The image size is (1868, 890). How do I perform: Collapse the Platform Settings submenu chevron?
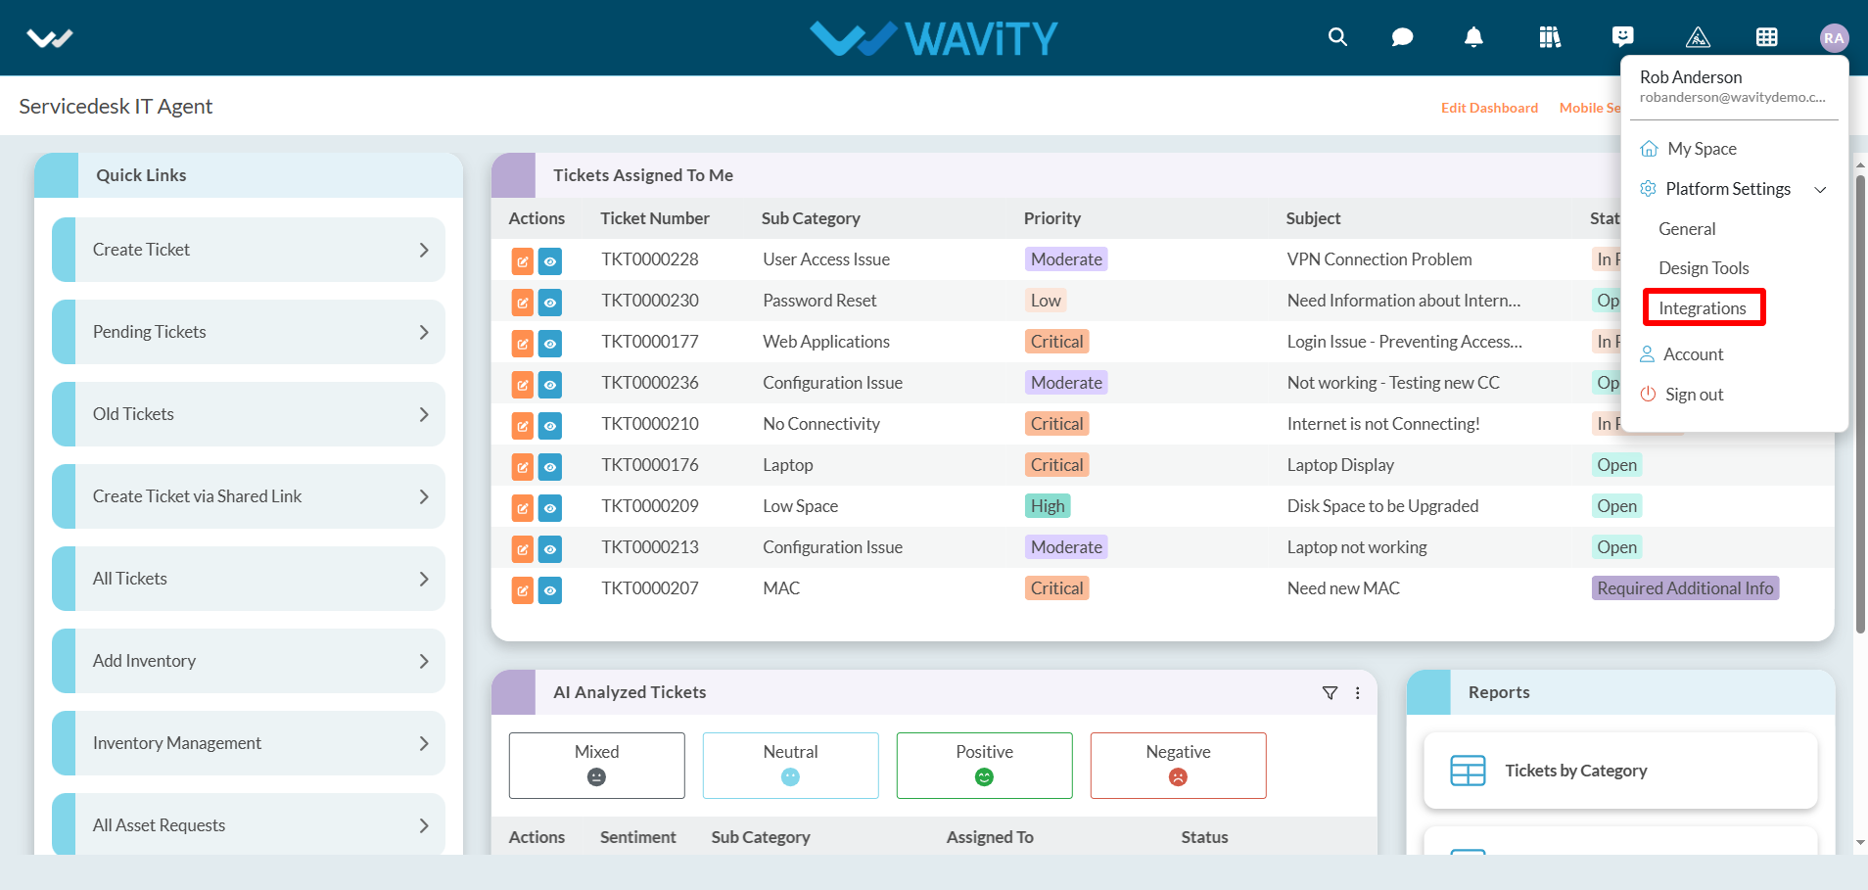coord(1820,190)
